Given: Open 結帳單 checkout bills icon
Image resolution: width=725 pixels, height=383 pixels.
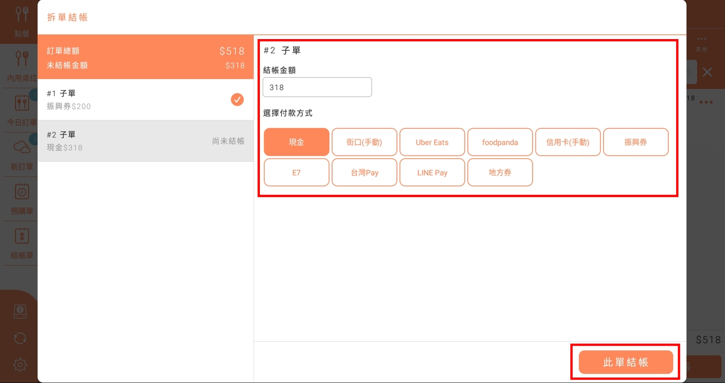Looking at the screenshot, I should (21, 237).
